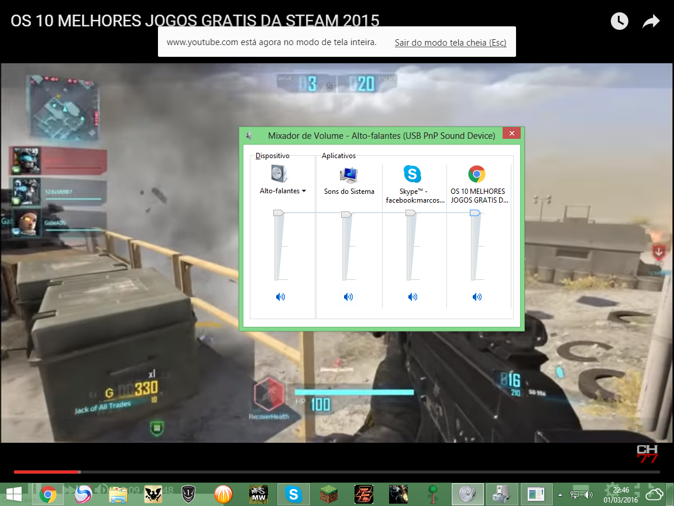Image resolution: width=674 pixels, height=506 pixels.
Task: Click the Terraria tree taskbar icon
Action: click(434, 494)
